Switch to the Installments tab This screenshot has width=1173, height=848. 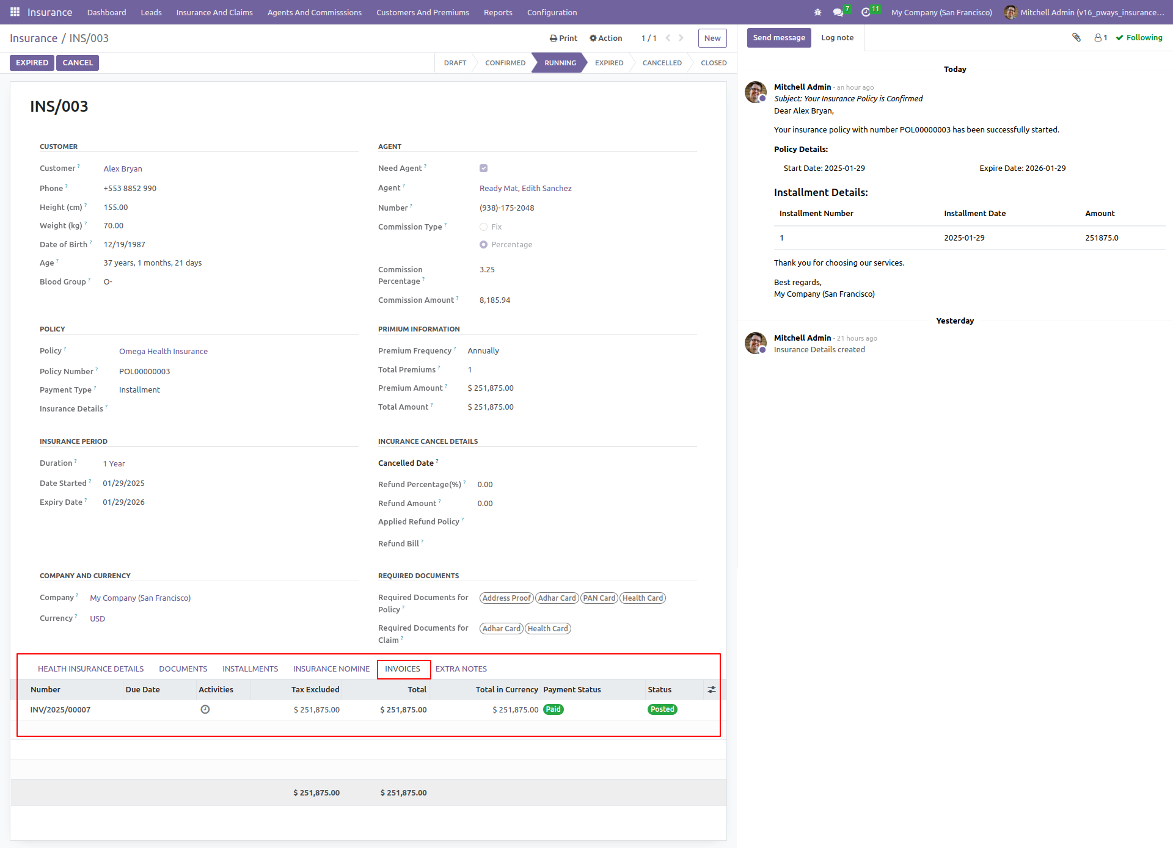[250, 669]
